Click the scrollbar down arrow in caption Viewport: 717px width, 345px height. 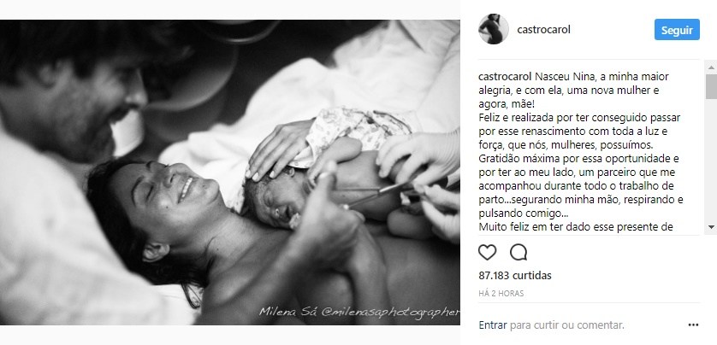[711, 227]
